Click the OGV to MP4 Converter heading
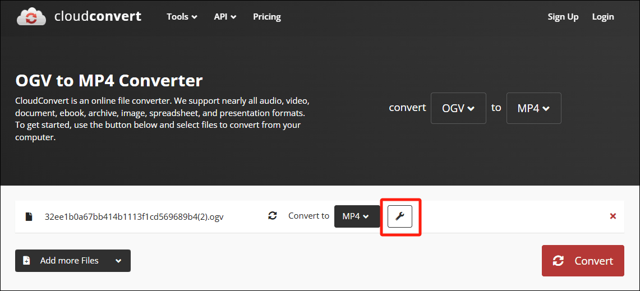 (x=109, y=81)
